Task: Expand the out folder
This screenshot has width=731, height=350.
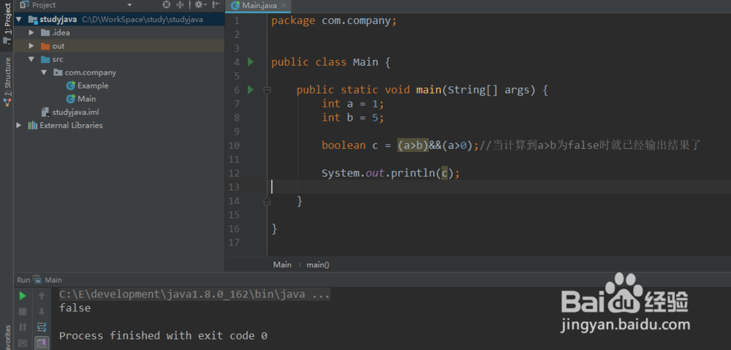Action: (31, 46)
